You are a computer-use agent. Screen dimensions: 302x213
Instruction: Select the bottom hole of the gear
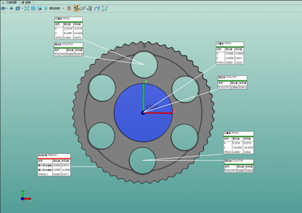(142, 161)
